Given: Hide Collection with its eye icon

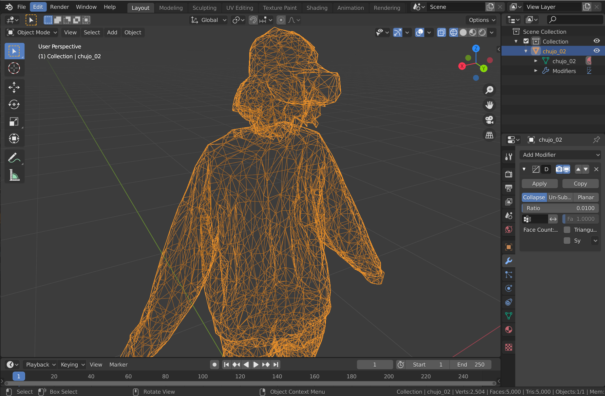Looking at the screenshot, I should [x=596, y=41].
